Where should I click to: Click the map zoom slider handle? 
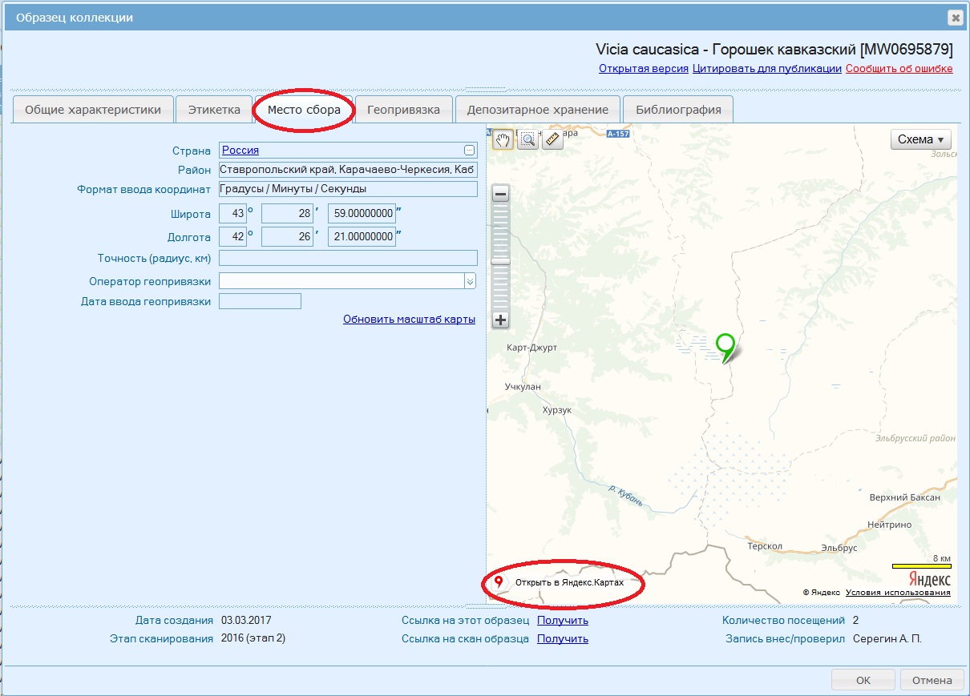pyautogui.click(x=500, y=260)
